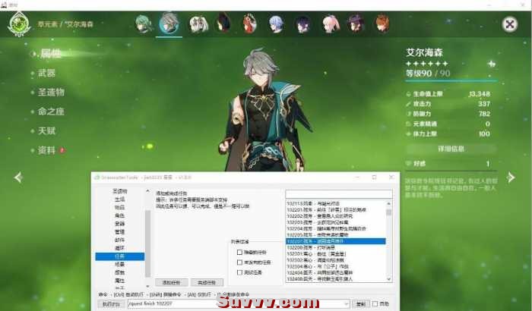
Task: Click the 详细信息 details button
Action: (451, 149)
